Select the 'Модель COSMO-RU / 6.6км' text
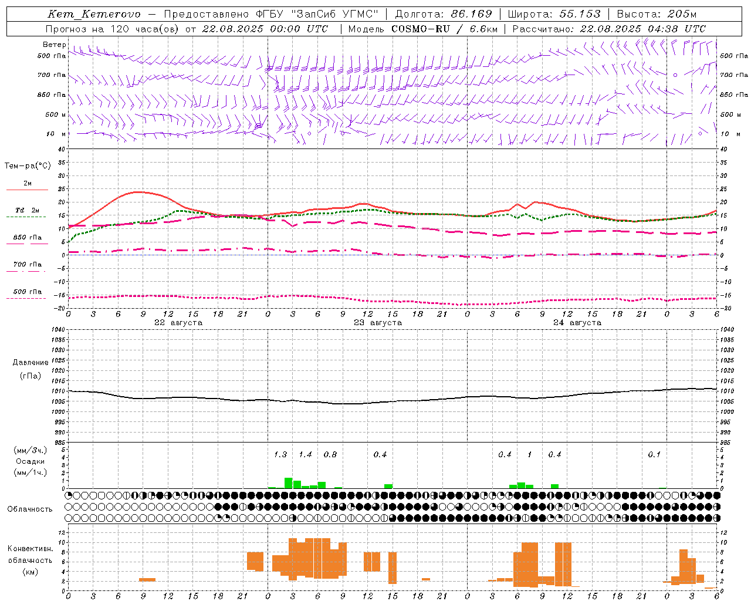The width and height of the screenshot is (751, 601). 422,29
